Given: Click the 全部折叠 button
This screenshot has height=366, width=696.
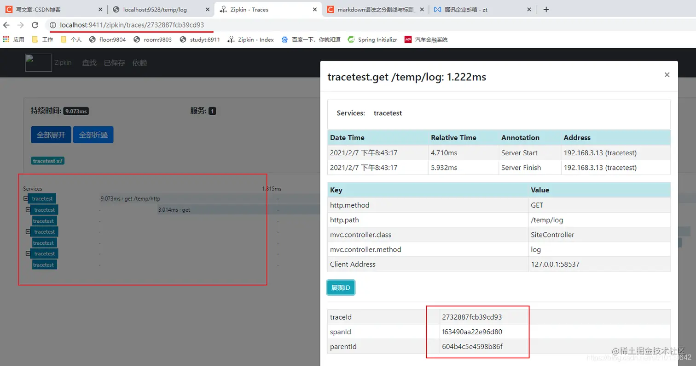Looking at the screenshot, I should point(93,135).
